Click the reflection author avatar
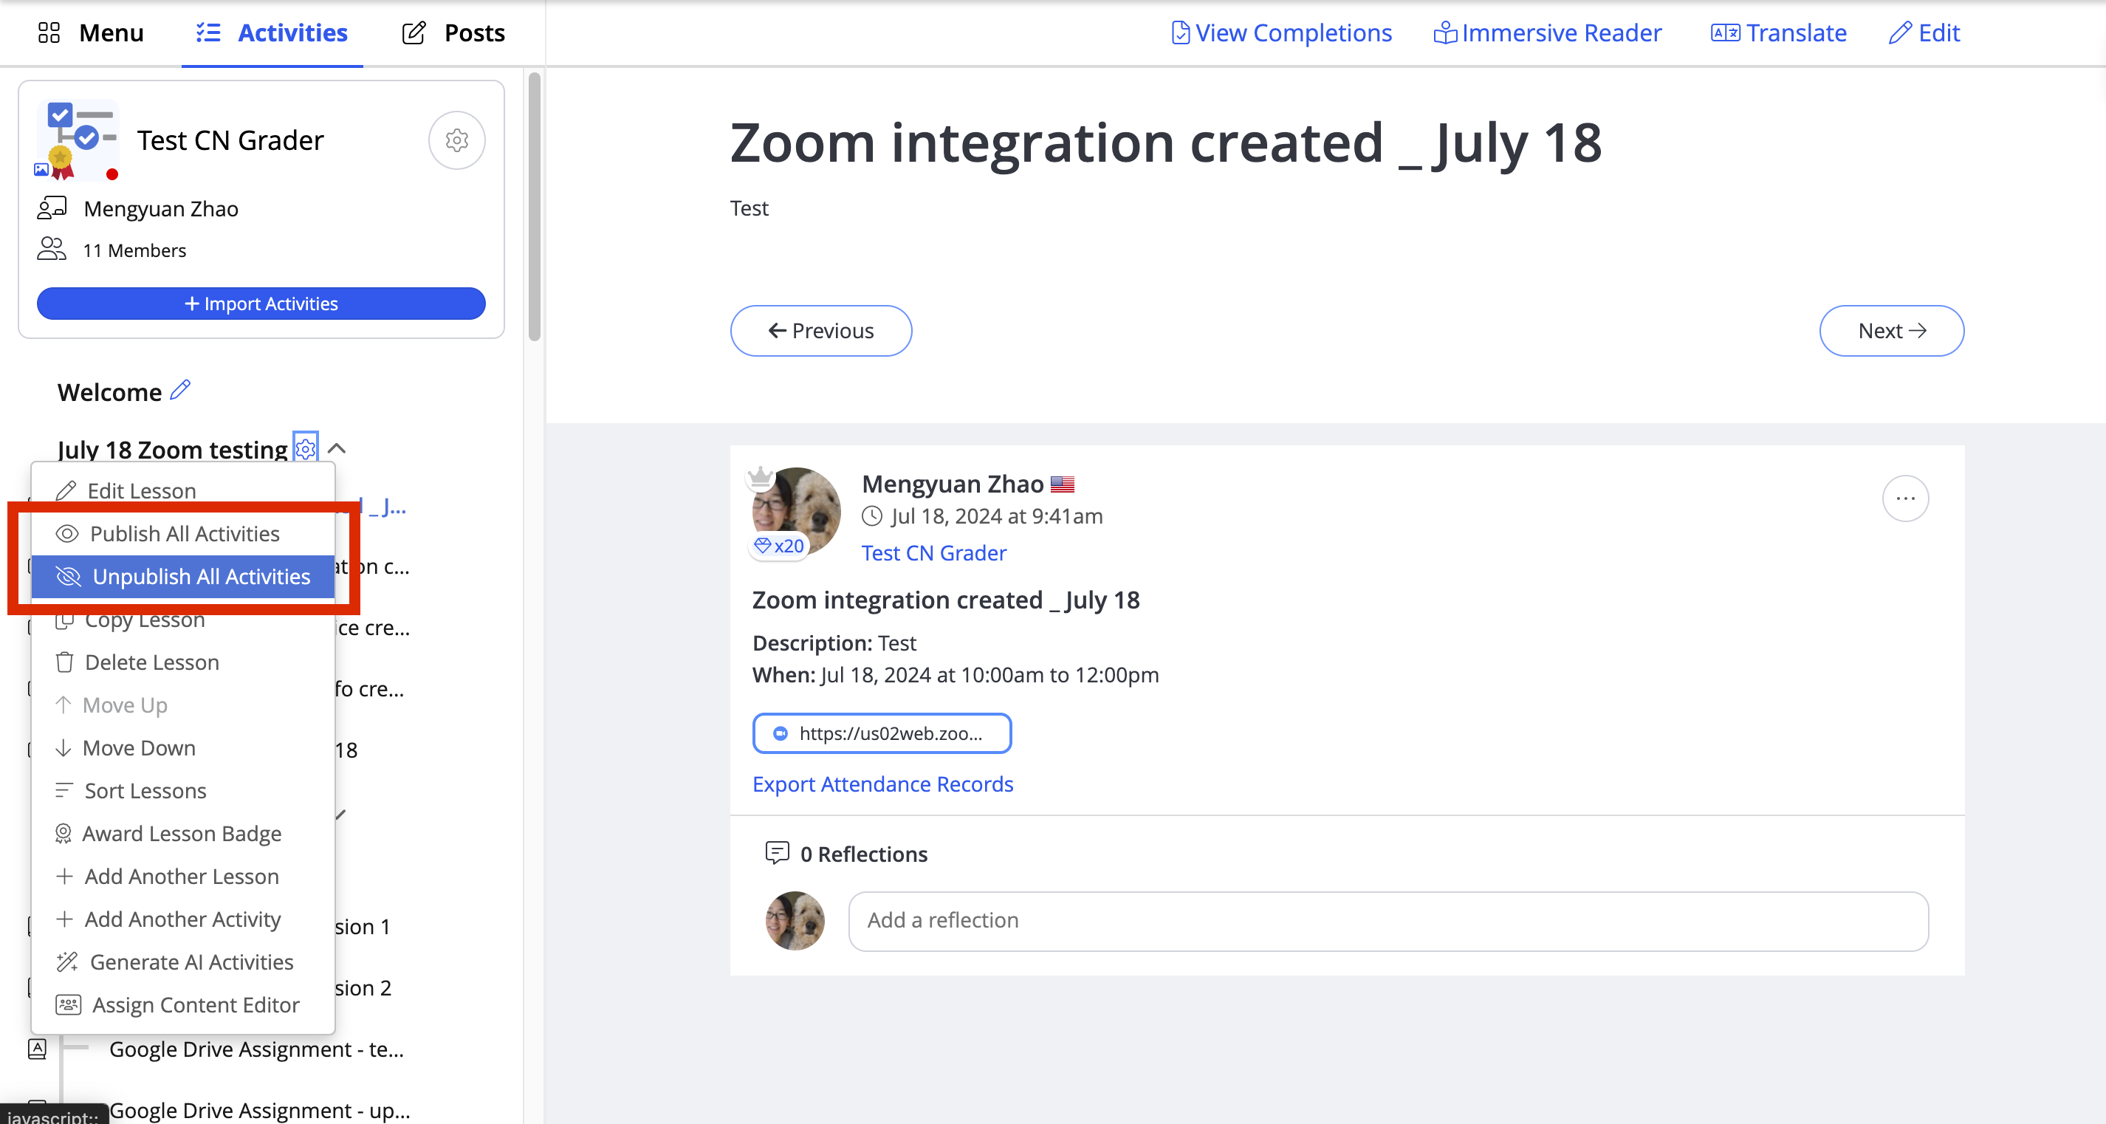 795,920
